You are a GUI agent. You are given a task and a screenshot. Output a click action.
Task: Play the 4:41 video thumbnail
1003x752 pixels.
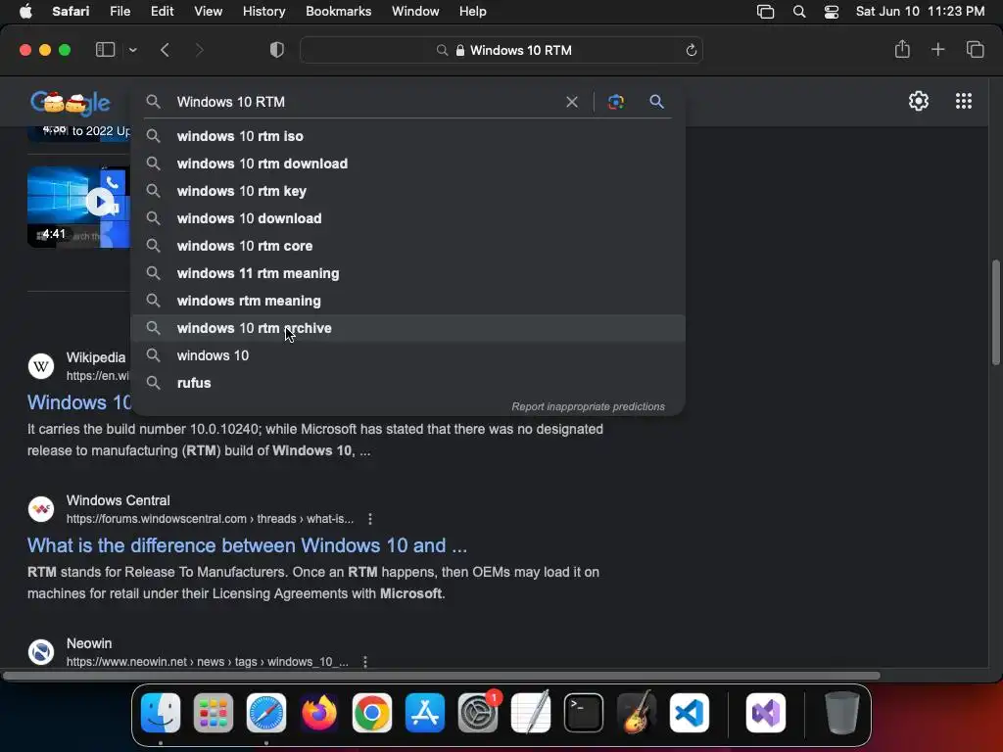click(78, 206)
